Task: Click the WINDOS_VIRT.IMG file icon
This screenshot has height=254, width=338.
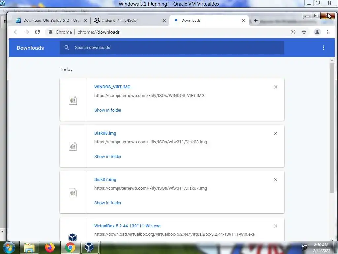Action: (x=73, y=100)
